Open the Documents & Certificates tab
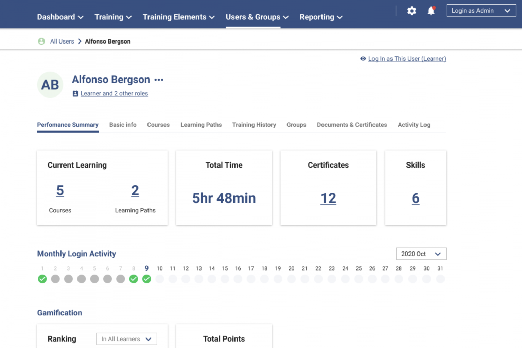This screenshot has width=522, height=348. pos(352,125)
